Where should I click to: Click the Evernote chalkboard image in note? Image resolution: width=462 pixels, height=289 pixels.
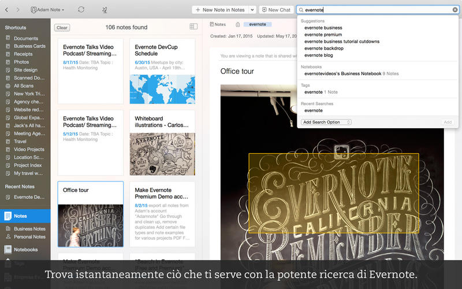pyautogui.click(x=332, y=172)
